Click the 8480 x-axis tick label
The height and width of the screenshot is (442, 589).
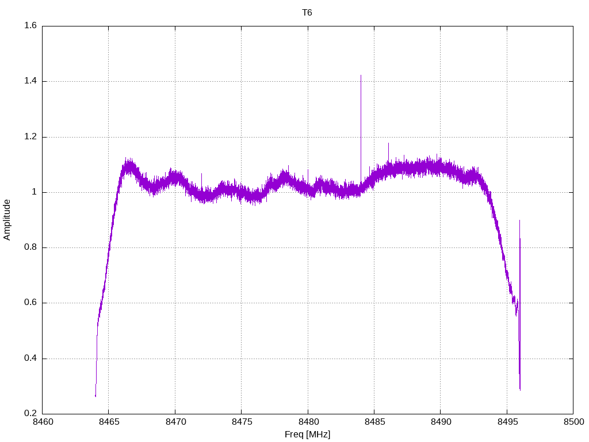pyautogui.click(x=308, y=422)
